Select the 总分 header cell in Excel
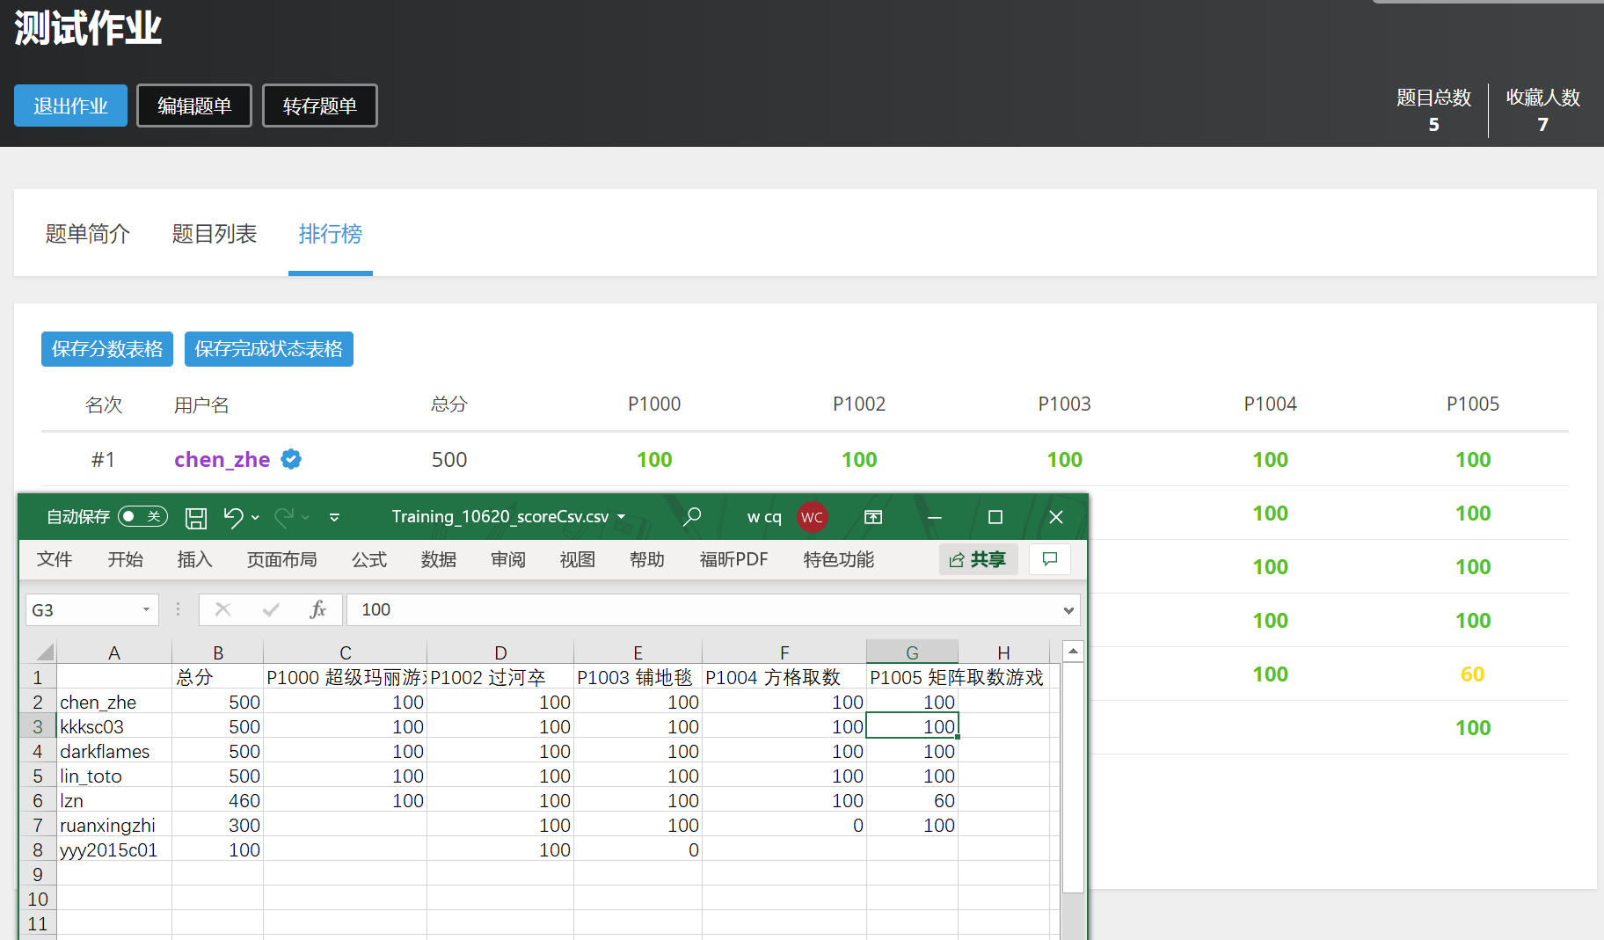The width and height of the screenshot is (1604, 940). tap(218, 677)
